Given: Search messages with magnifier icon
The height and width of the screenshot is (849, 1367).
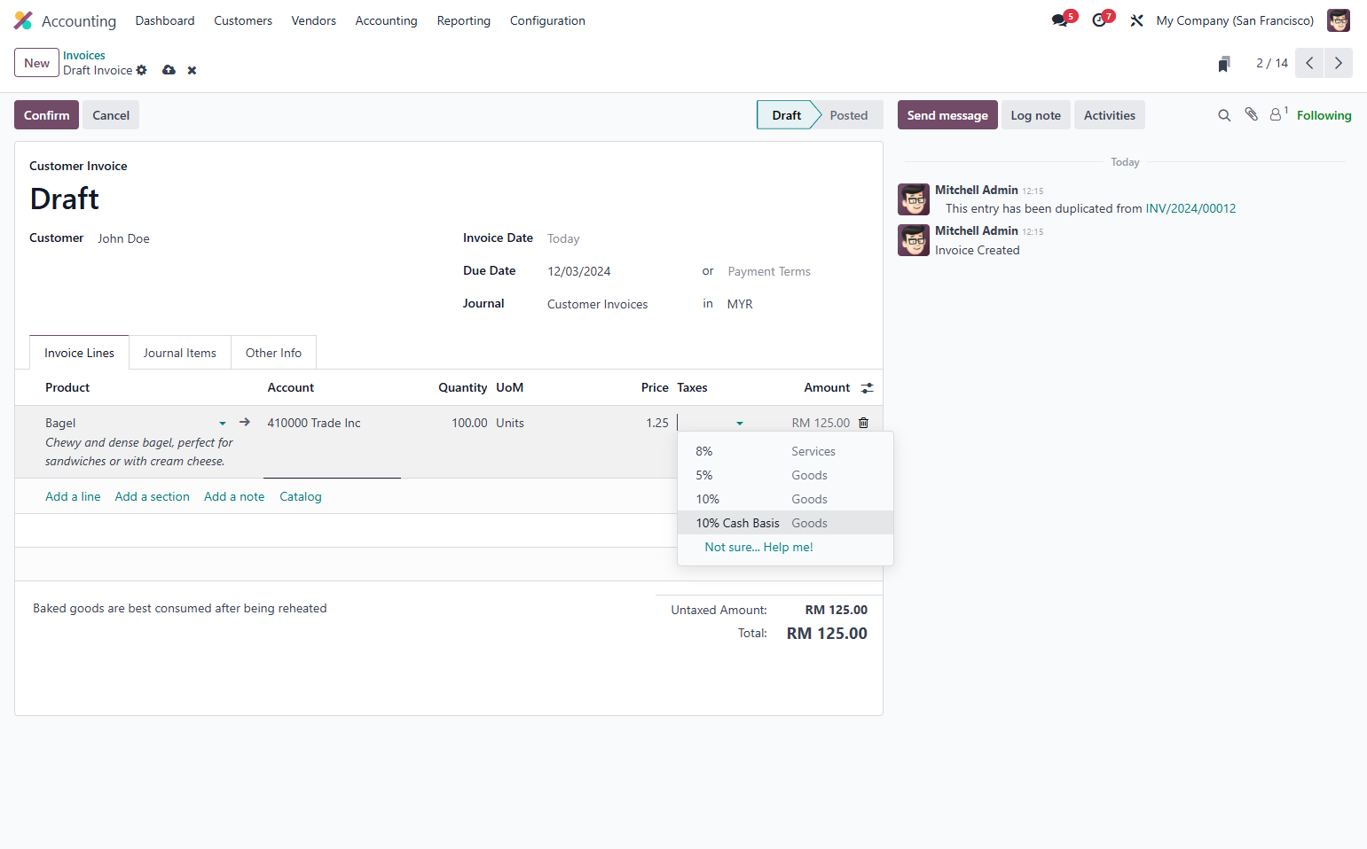Looking at the screenshot, I should (x=1224, y=115).
